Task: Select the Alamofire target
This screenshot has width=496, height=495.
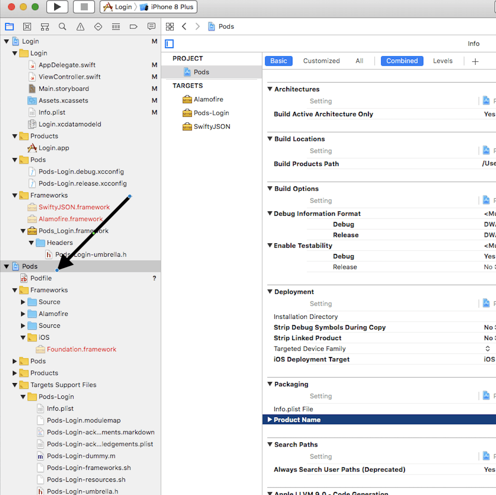Action: (x=208, y=99)
